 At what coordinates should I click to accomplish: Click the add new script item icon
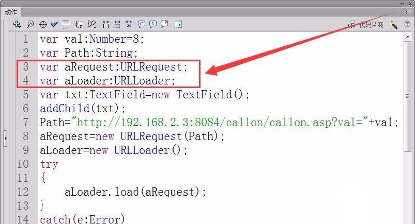[17, 24]
